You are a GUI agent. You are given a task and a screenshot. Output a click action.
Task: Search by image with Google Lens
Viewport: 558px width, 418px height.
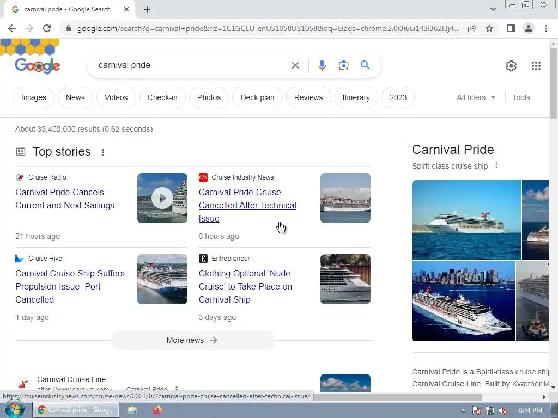(x=343, y=65)
